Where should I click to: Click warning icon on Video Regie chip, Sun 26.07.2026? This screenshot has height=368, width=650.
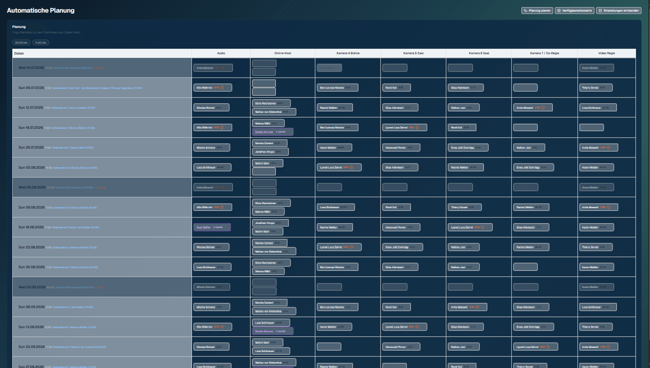608,148
